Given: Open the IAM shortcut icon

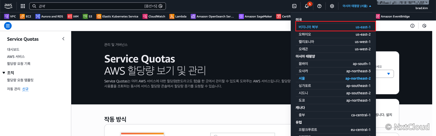Looking at the screenshot, I should [70, 16].
